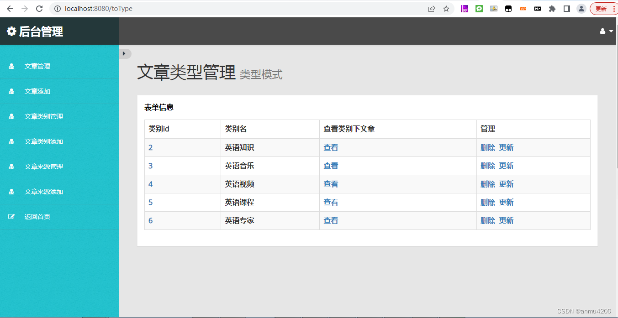
Task: Click 删除 for 英语专家 row
Action: [488, 220]
